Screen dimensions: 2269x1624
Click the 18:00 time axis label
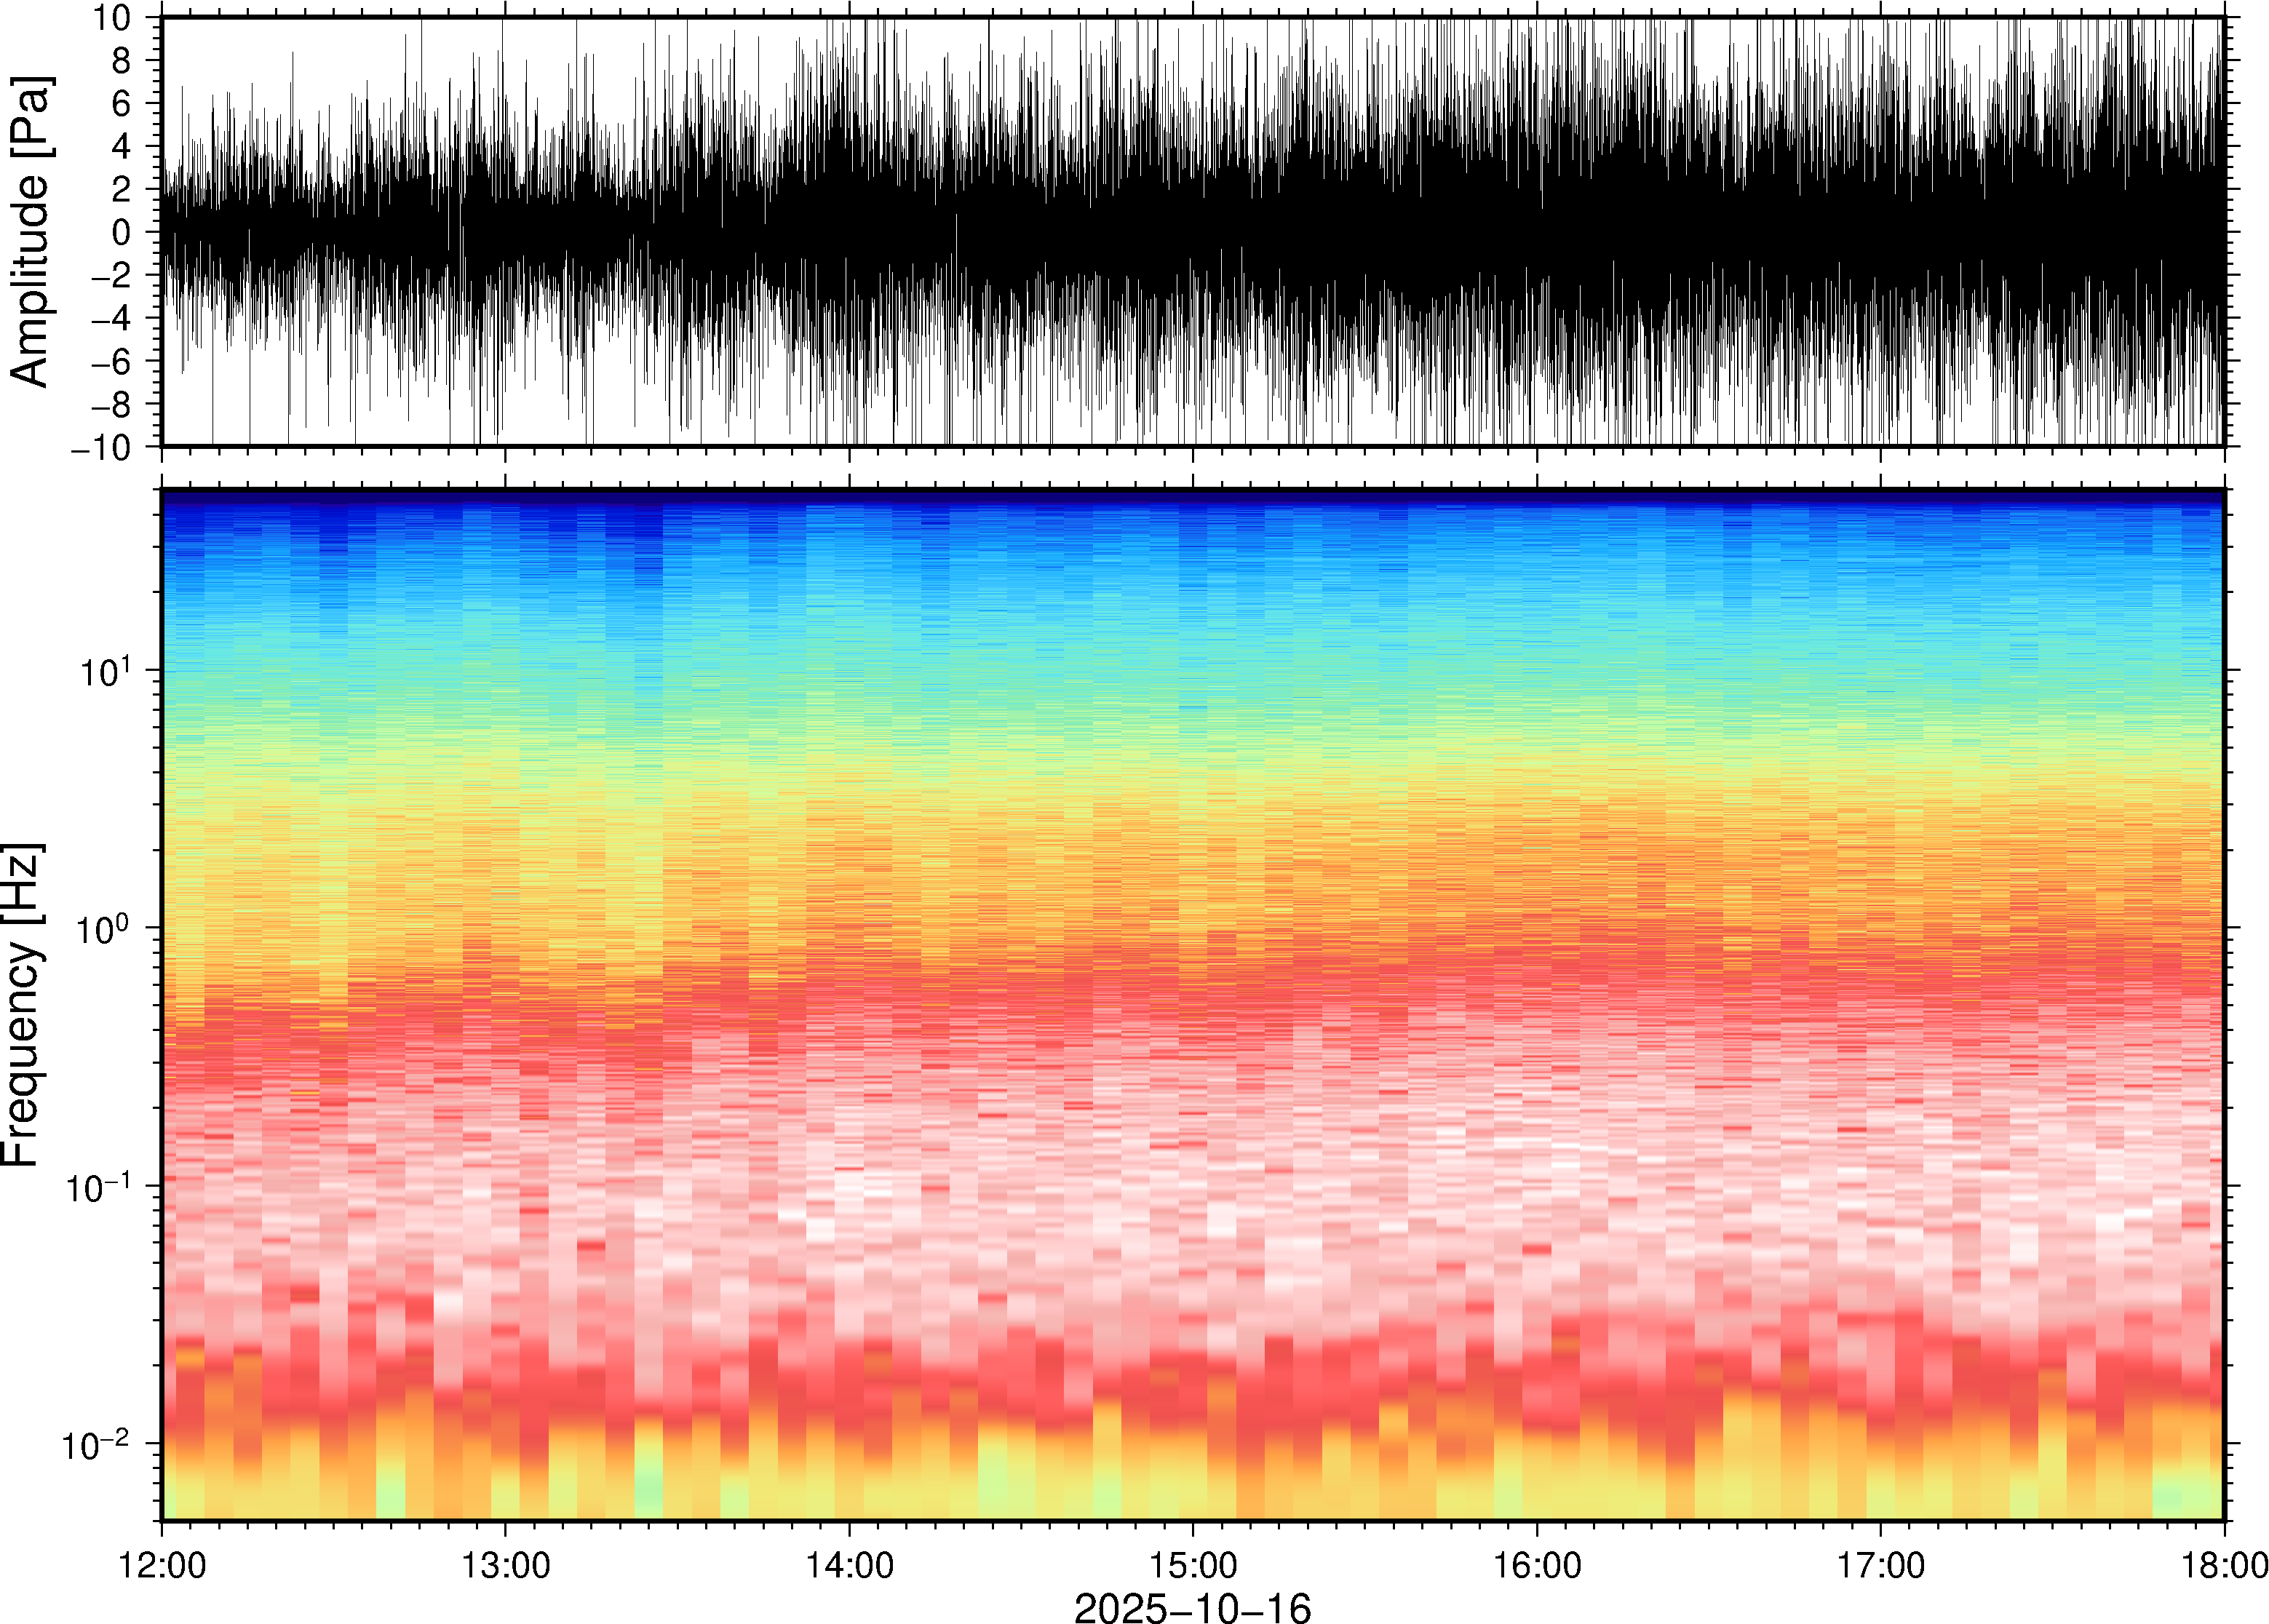pyautogui.click(x=2223, y=1565)
